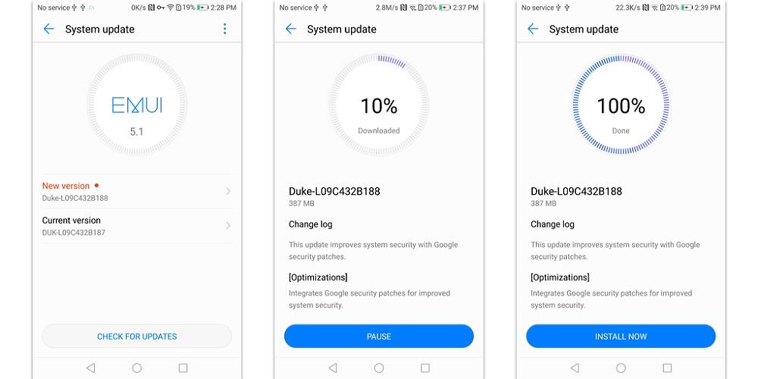Tap circle home navigation key on middle phone

click(x=379, y=368)
